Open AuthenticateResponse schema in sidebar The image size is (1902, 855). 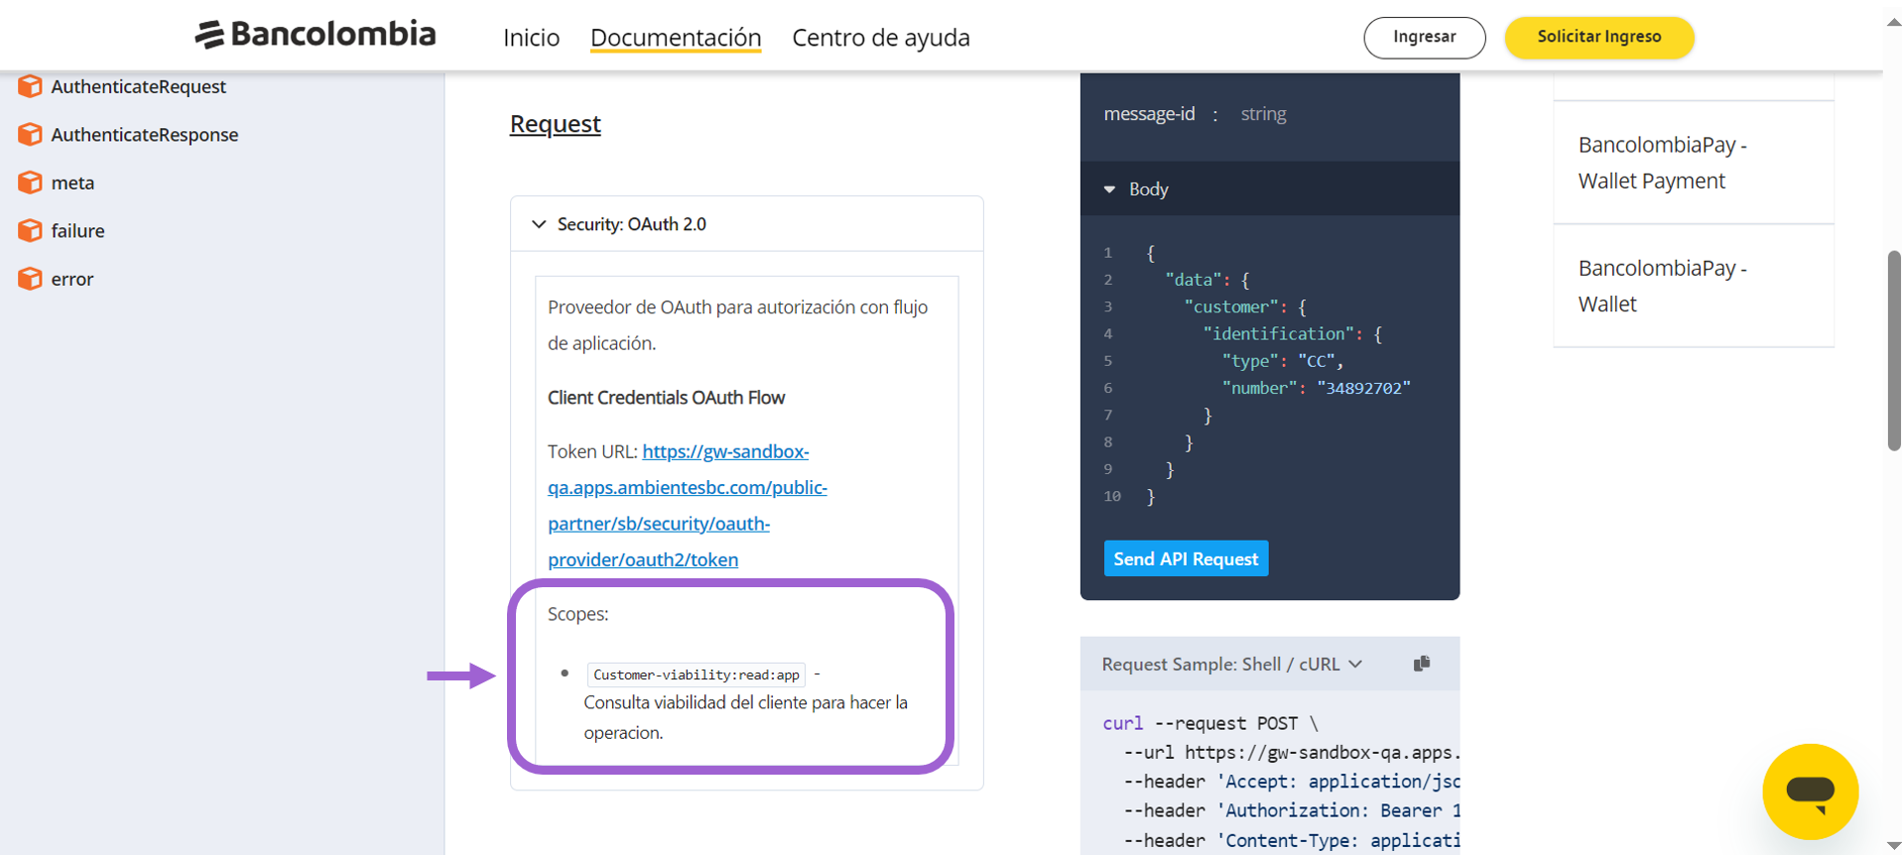coord(145,134)
